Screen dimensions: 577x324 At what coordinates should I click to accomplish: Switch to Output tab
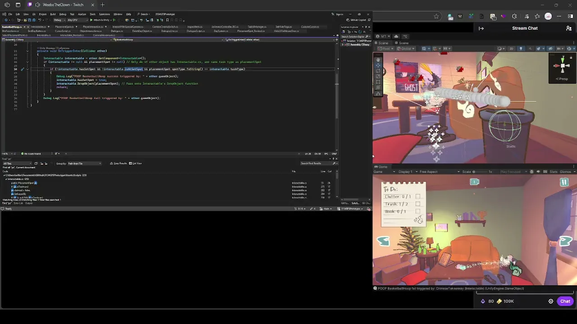pos(29,203)
